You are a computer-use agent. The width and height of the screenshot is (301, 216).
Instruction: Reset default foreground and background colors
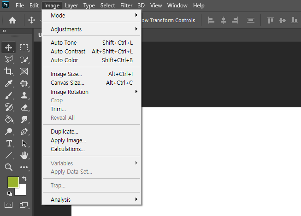(9, 194)
